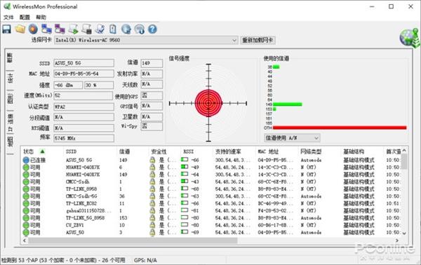Open the network adapter selection dropdown
The width and height of the screenshot is (421, 265).
tap(146, 40)
